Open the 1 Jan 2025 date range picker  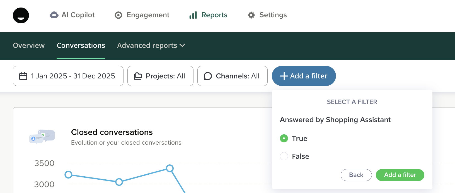pyautogui.click(x=73, y=76)
